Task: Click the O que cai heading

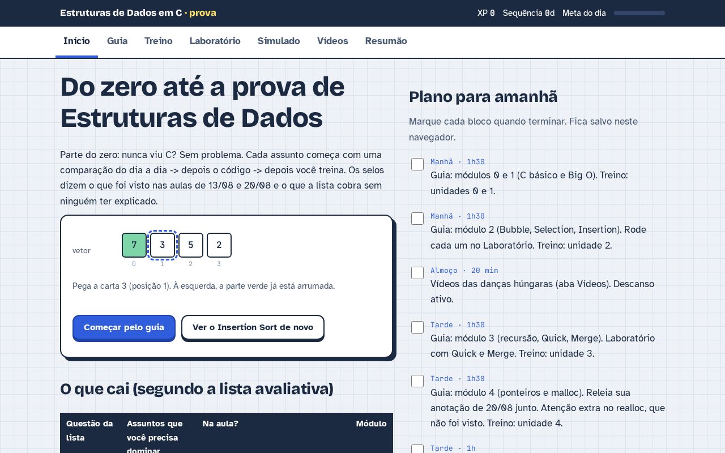Action: pyautogui.click(x=197, y=389)
